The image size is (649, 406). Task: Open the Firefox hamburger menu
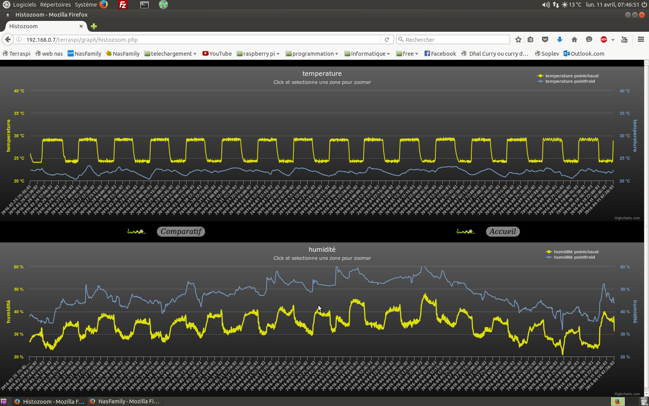(x=641, y=39)
